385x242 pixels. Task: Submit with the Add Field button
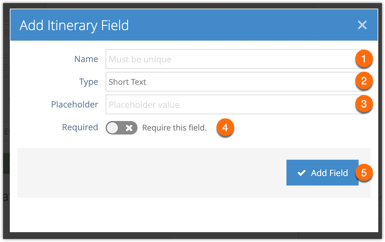(322, 173)
